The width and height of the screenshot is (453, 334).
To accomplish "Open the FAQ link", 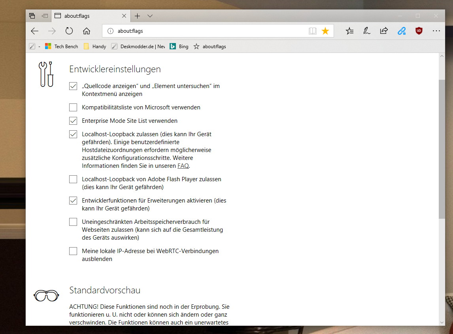I will tap(183, 166).
